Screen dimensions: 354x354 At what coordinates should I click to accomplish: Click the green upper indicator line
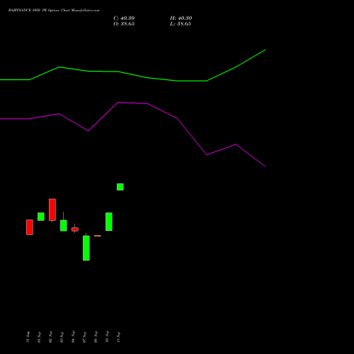pyautogui.click(x=132, y=74)
